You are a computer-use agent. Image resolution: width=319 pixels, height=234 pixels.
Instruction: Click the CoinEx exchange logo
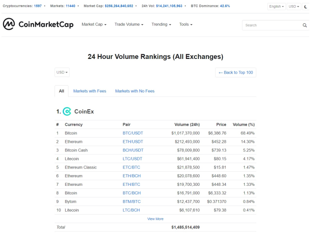pos(67,111)
